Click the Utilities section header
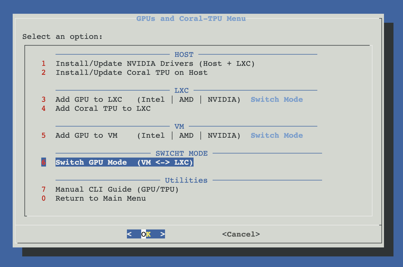The width and height of the screenshot is (403, 267). 186,180
